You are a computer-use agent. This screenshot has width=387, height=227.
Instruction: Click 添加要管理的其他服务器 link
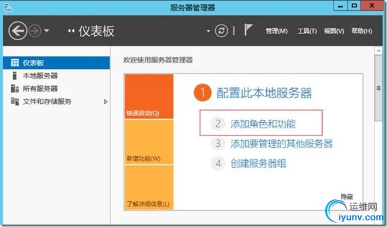click(x=281, y=144)
